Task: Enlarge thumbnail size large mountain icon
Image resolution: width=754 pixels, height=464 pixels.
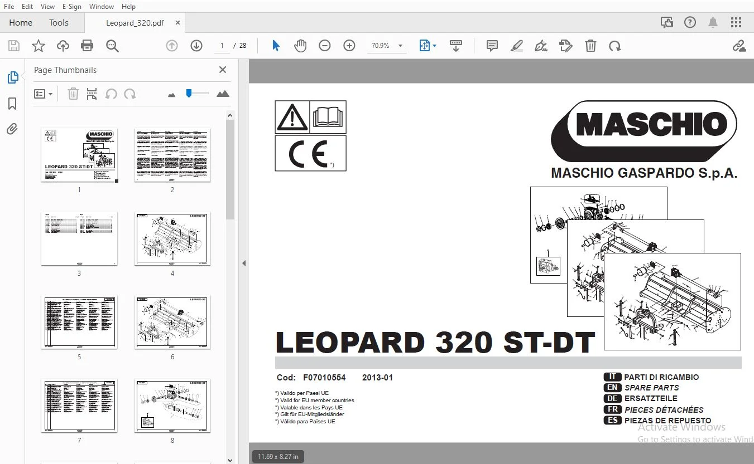Action: tap(223, 94)
